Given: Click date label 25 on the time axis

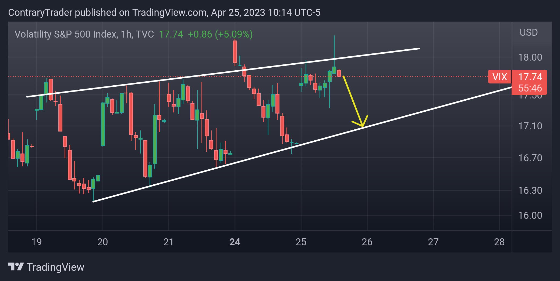Looking at the screenshot, I should pyautogui.click(x=301, y=242).
